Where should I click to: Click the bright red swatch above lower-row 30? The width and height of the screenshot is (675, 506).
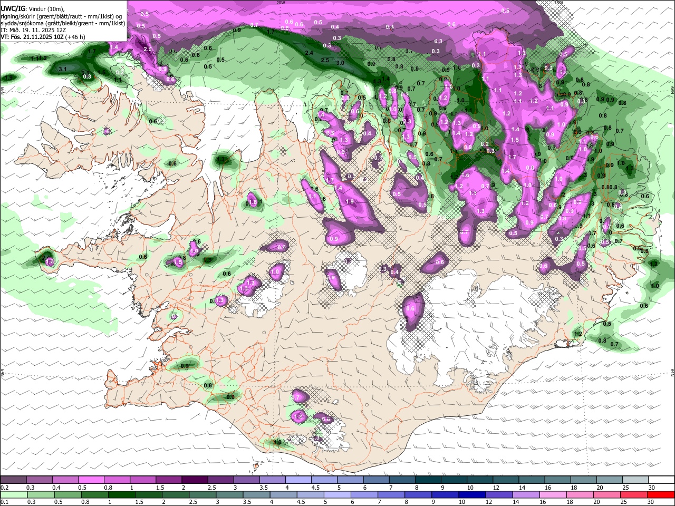(661, 494)
